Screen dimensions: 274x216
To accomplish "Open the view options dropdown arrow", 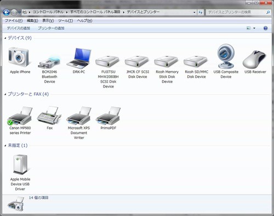I will [254, 28].
